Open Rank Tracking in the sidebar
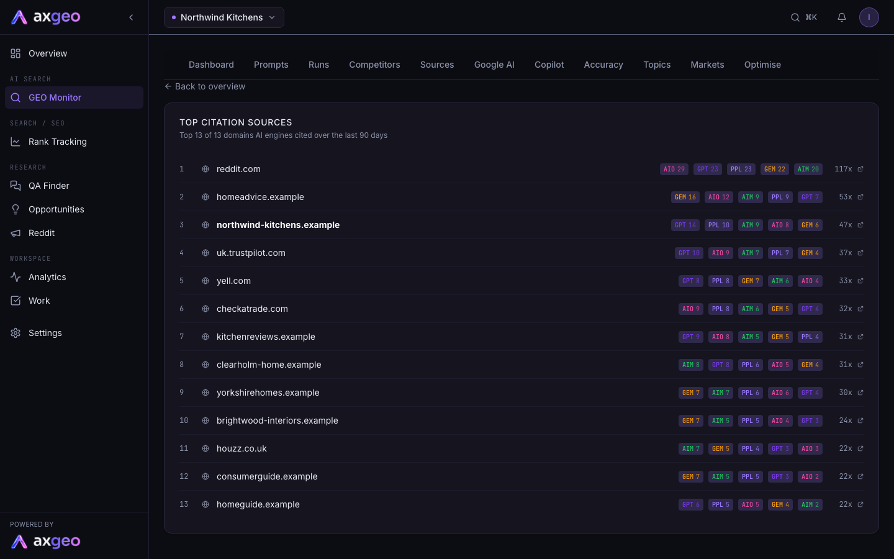 (74, 142)
